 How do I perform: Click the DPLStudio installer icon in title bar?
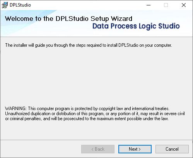coord(5,5)
